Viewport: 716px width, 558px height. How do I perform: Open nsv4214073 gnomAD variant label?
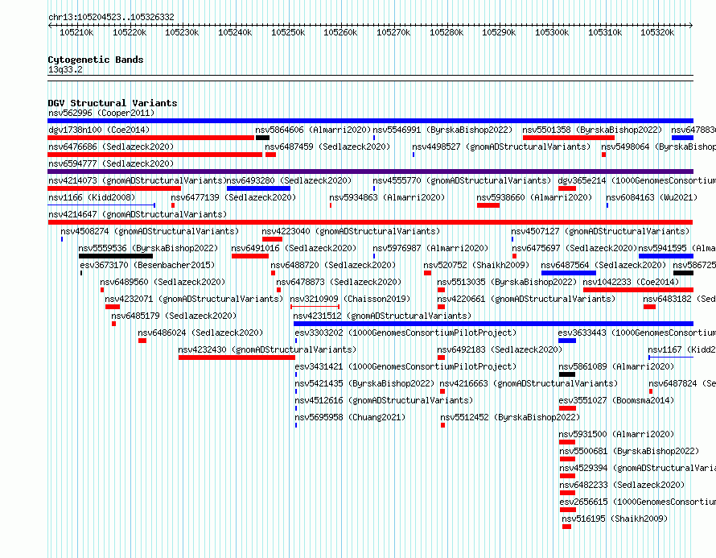138,180
